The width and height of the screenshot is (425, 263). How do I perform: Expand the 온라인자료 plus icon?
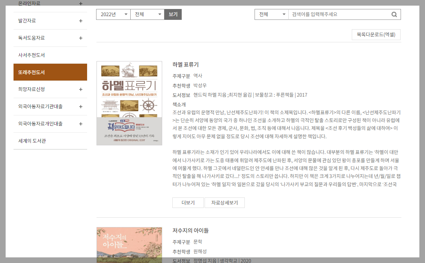coord(80,3)
